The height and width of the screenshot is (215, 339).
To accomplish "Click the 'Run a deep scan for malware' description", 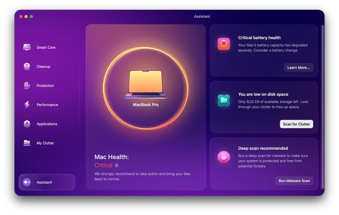I will click(273, 161).
